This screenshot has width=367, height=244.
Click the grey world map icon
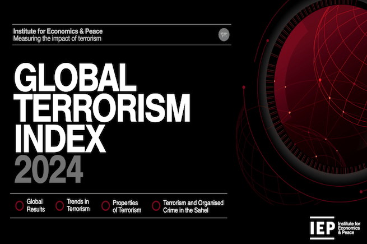click(224, 35)
